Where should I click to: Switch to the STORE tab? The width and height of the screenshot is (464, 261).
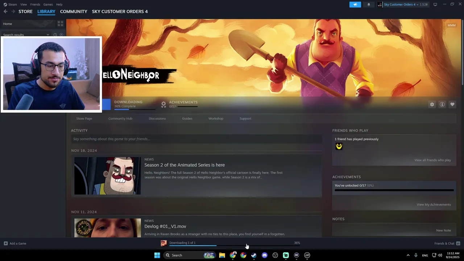point(25,12)
